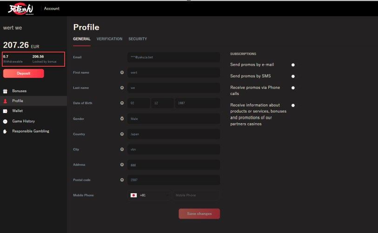Screen dimensions: 378x233
Task: Toggle partner casinos information subscription
Action: click(293, 105)
